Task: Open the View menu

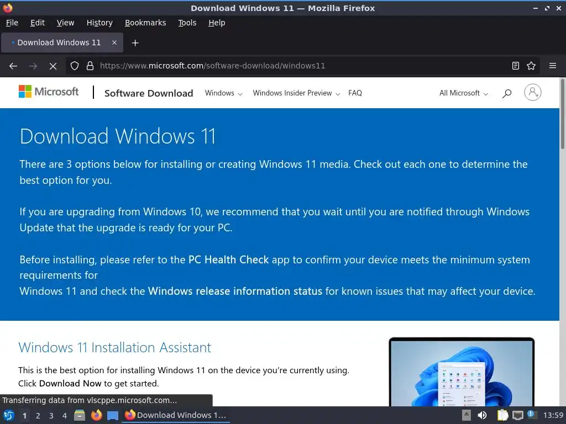Action: 65,23
